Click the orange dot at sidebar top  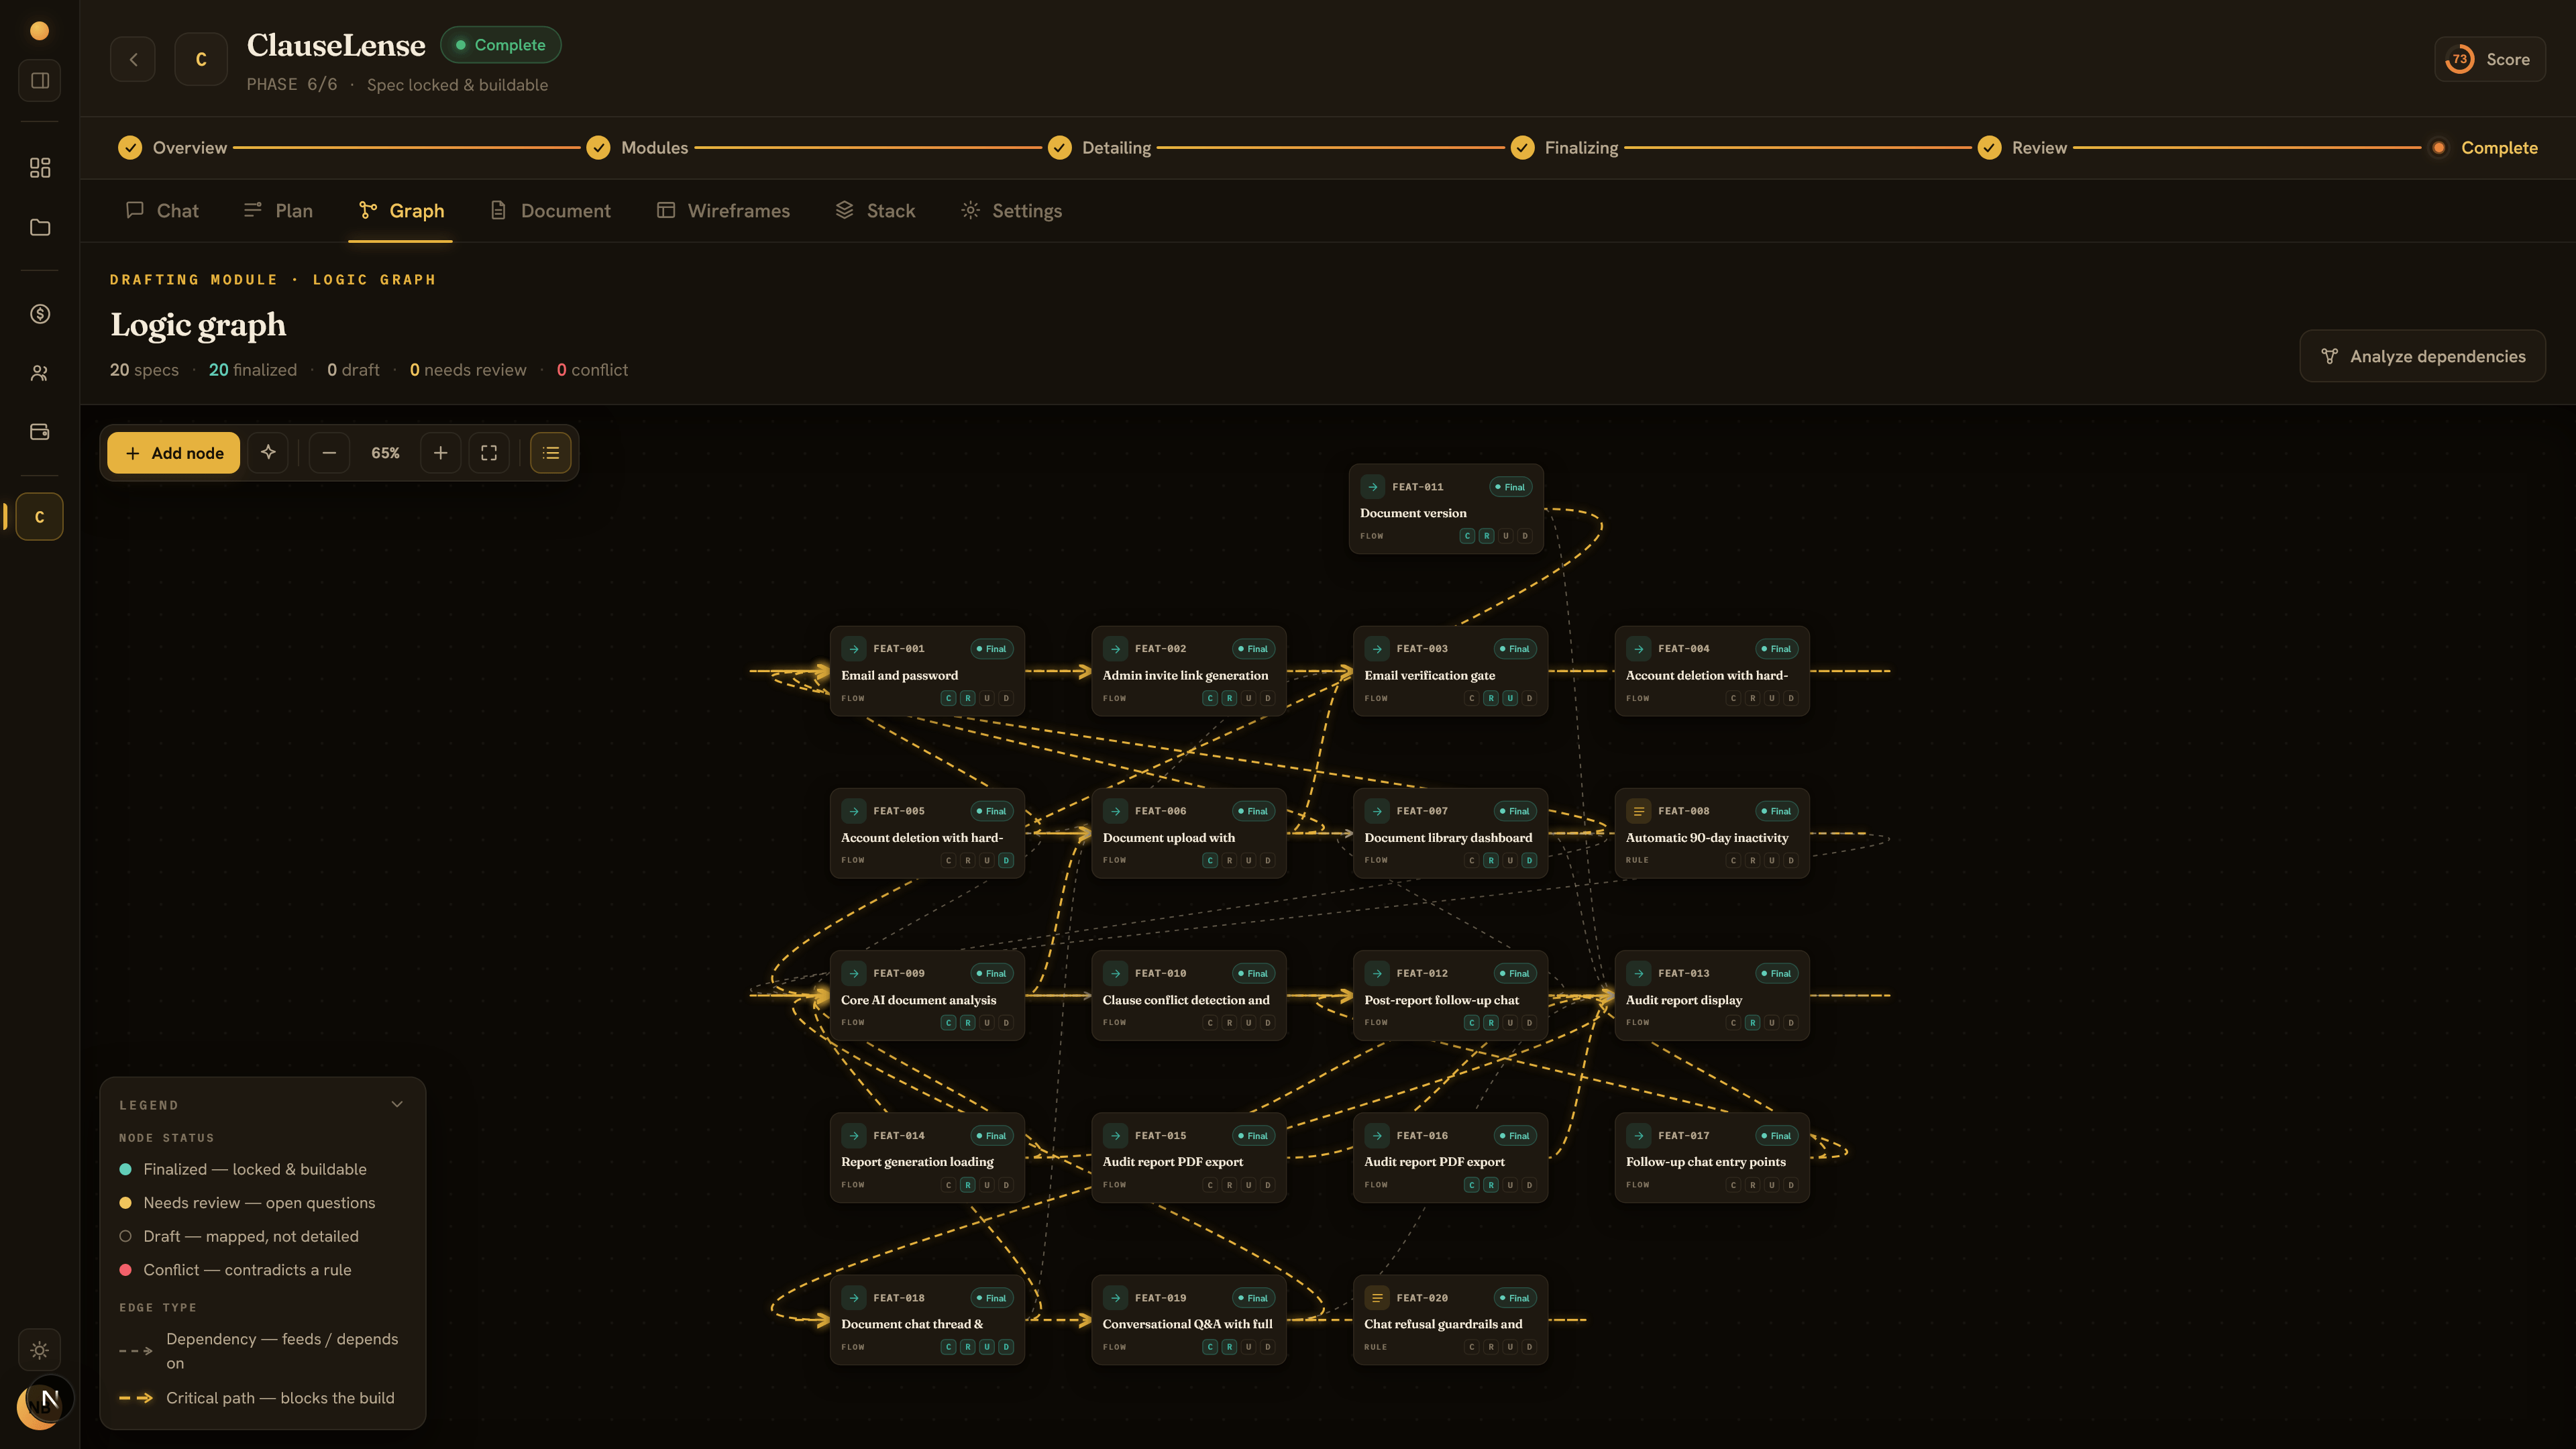click(x=40, y=31)
